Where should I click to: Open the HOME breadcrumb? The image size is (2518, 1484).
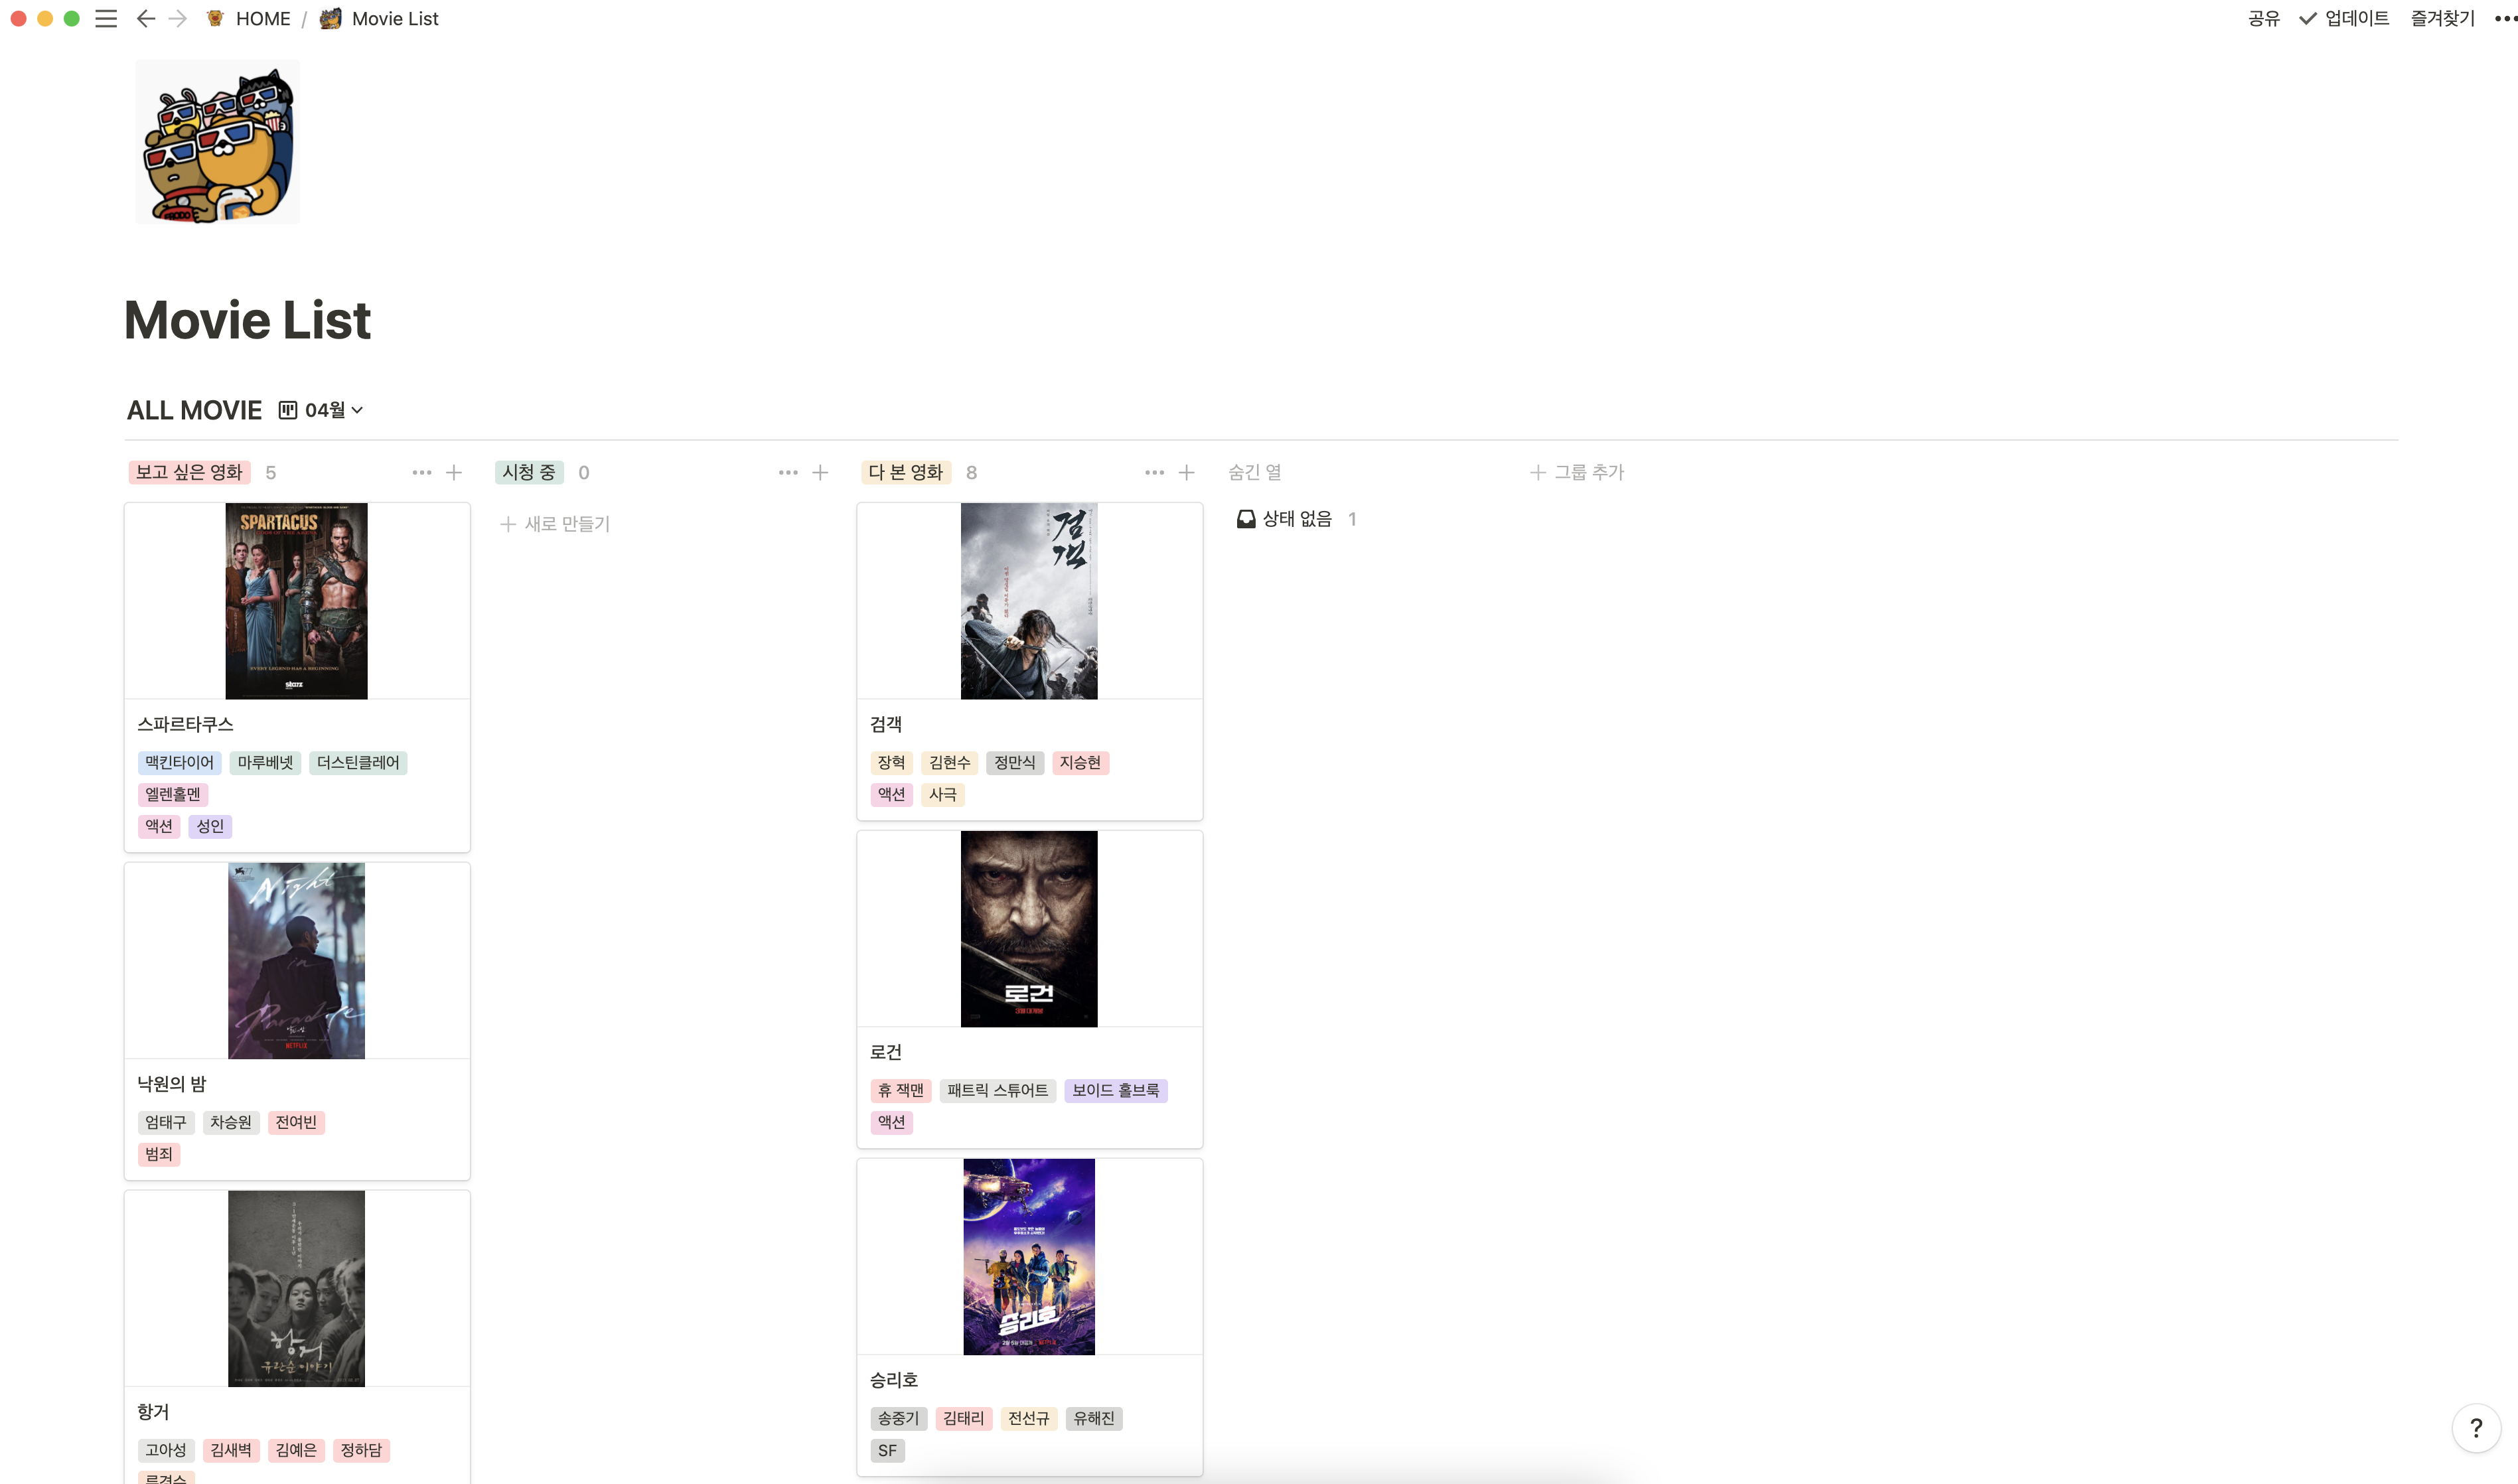point(248,19)
